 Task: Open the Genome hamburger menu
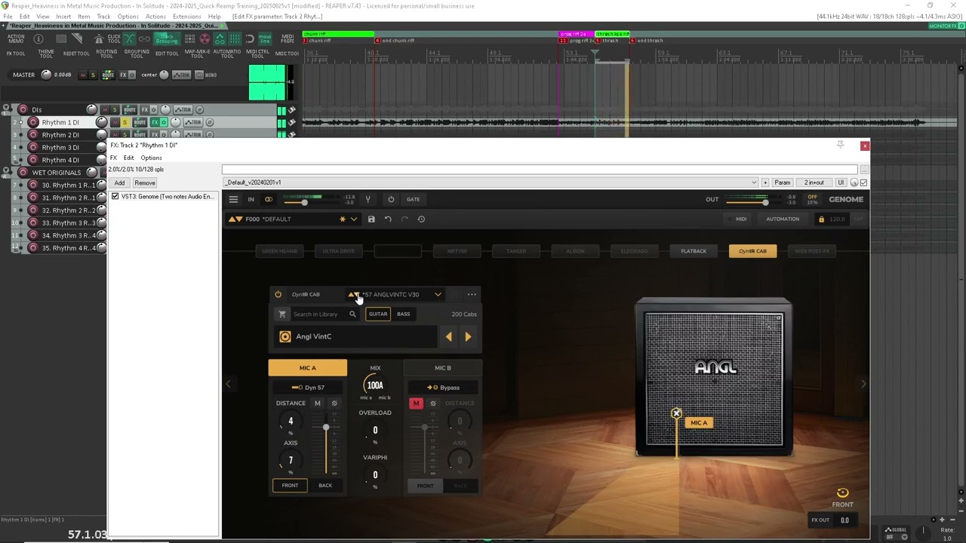[x=233, y=199]
